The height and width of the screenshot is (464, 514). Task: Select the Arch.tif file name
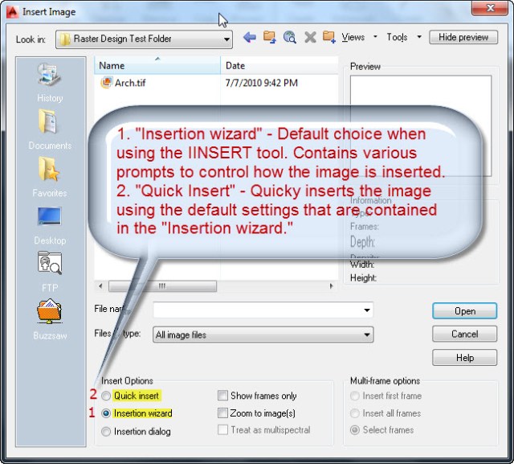click(x=130, y=83)
